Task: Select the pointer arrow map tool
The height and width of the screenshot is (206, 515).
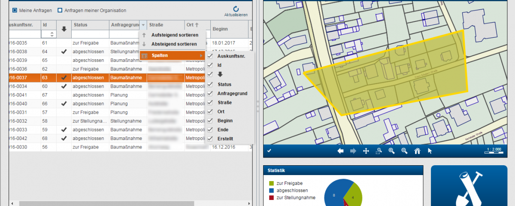Action: (x=430, y=151)
